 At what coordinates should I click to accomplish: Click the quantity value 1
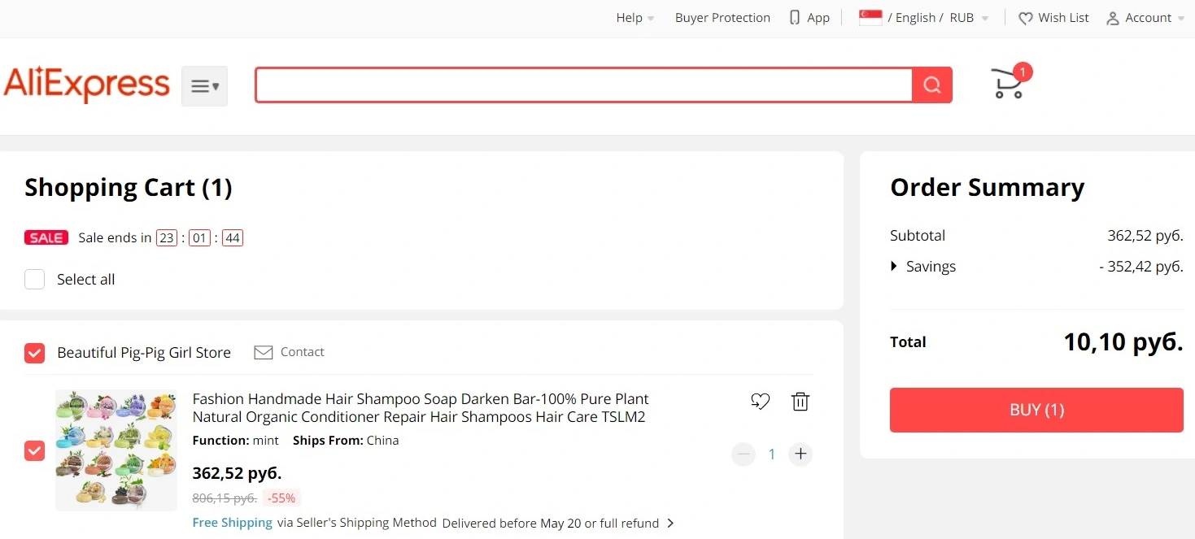[772, 454]
